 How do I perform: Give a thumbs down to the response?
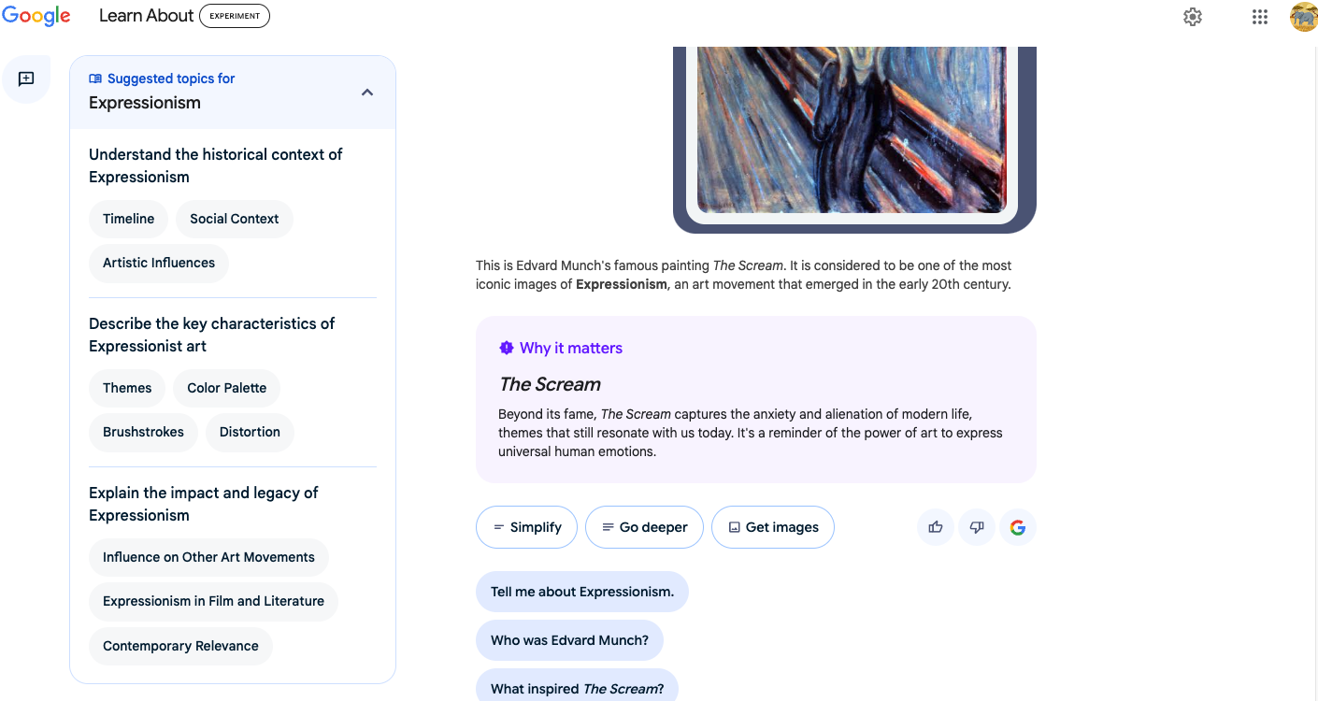click(x=976, y=526)
